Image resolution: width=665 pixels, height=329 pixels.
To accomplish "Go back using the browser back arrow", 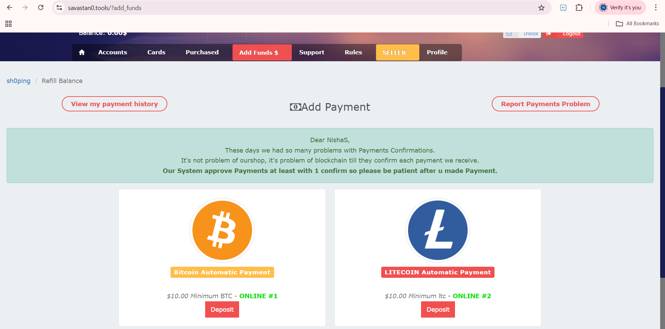I will click(x=10, y=8).
